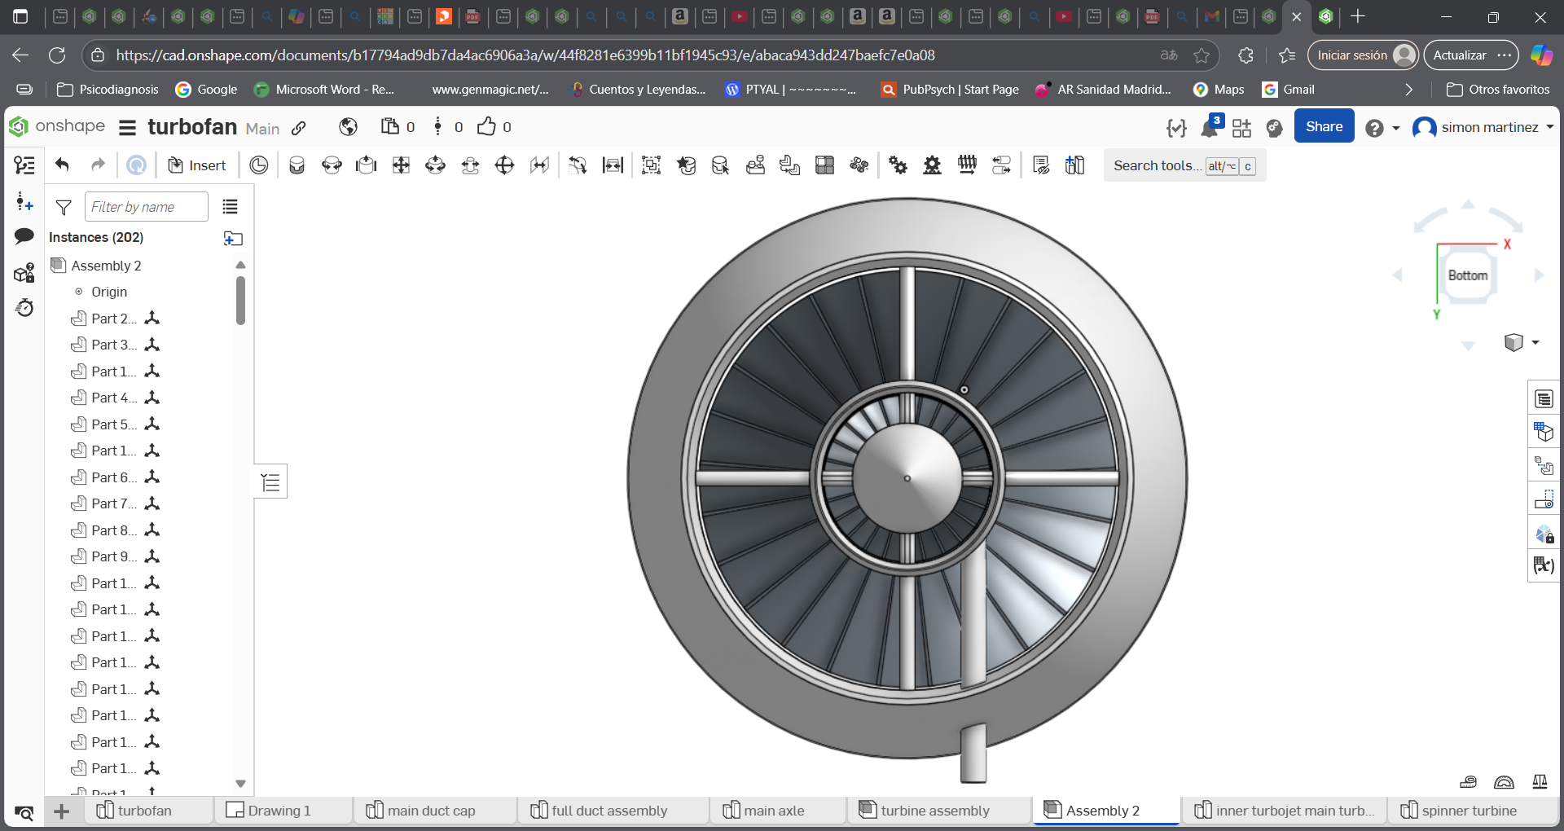Open the Circular pattern tool

click(x=859, y=165)
